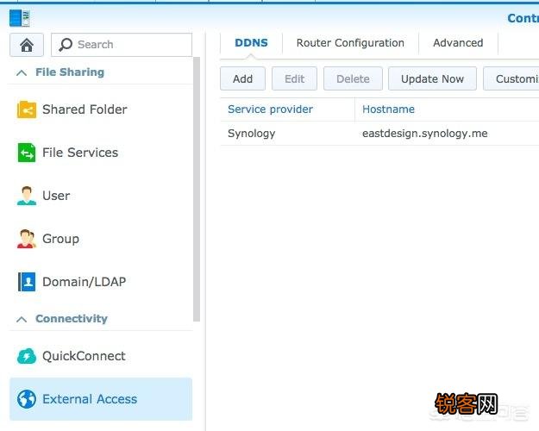Collapse the Connectivity section
The width and height of the screenshot is (539, 431).
(x=22, y=319)
